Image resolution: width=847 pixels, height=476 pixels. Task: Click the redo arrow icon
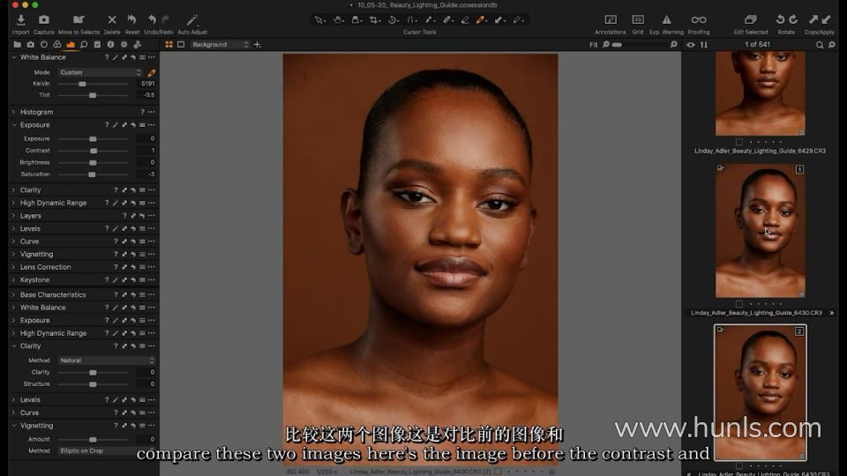(165, 20)
